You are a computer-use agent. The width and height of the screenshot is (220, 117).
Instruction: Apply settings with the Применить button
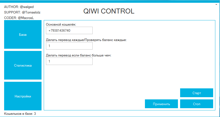click(x=161, y=104)
